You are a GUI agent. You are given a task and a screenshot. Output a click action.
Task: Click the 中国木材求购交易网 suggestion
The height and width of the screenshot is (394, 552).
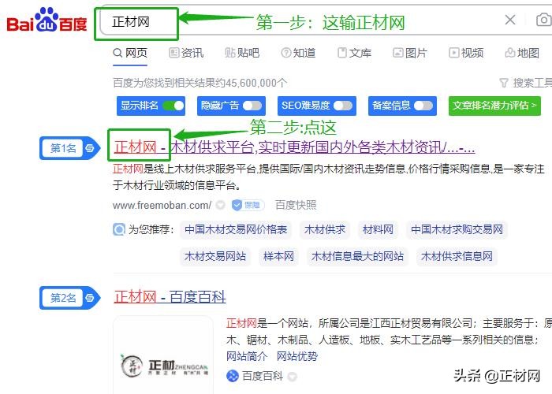point(457,230)
